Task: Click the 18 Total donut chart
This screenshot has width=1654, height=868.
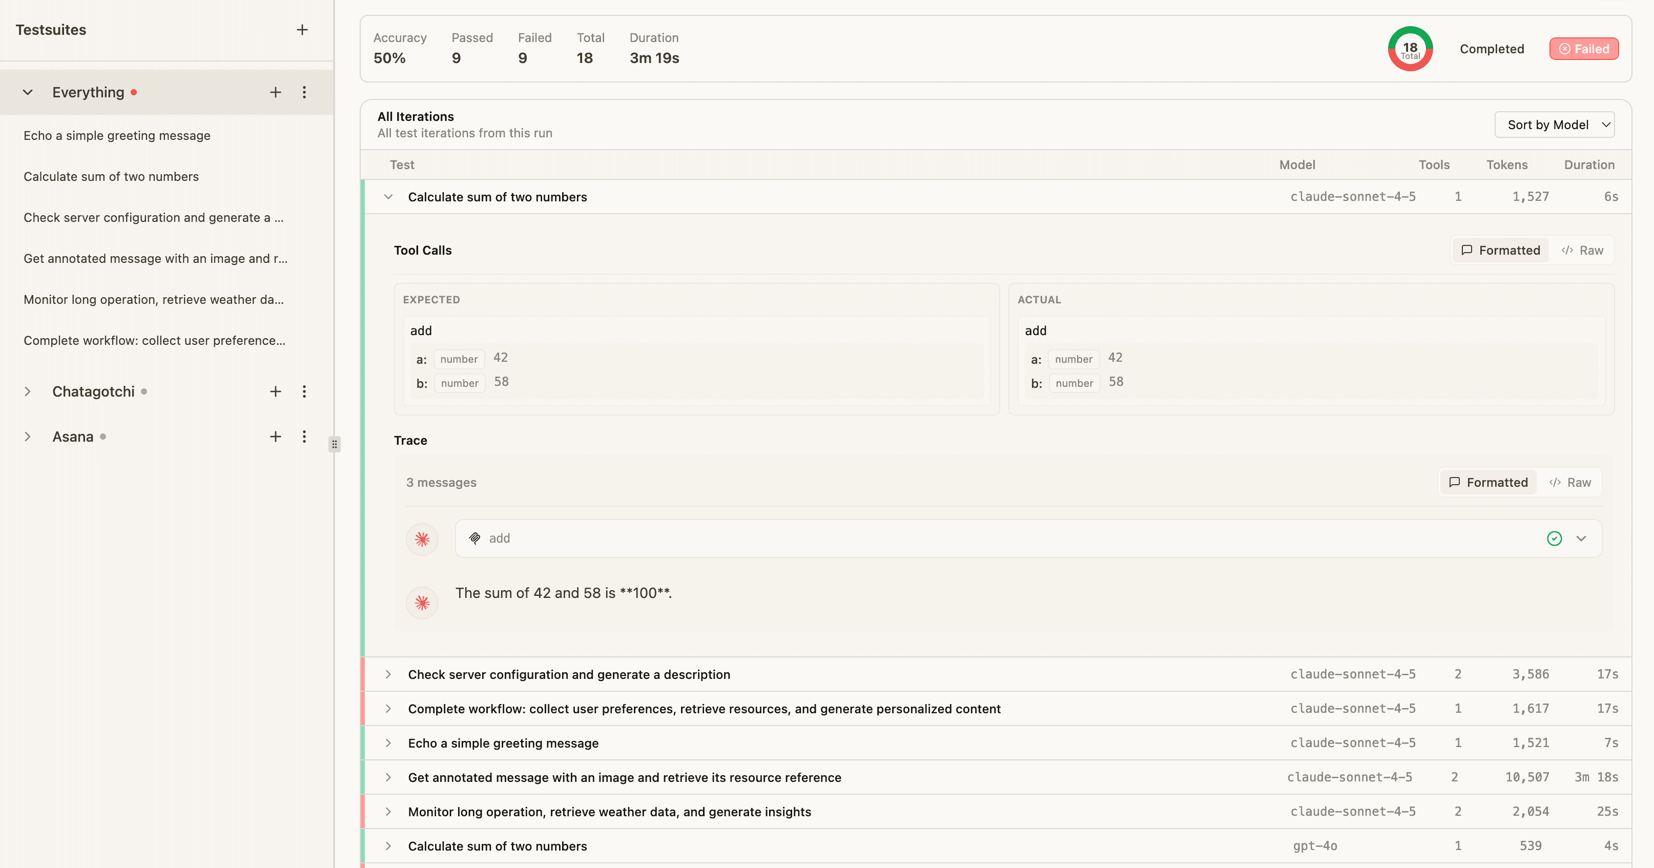Action: click(x=1410, y=49)
